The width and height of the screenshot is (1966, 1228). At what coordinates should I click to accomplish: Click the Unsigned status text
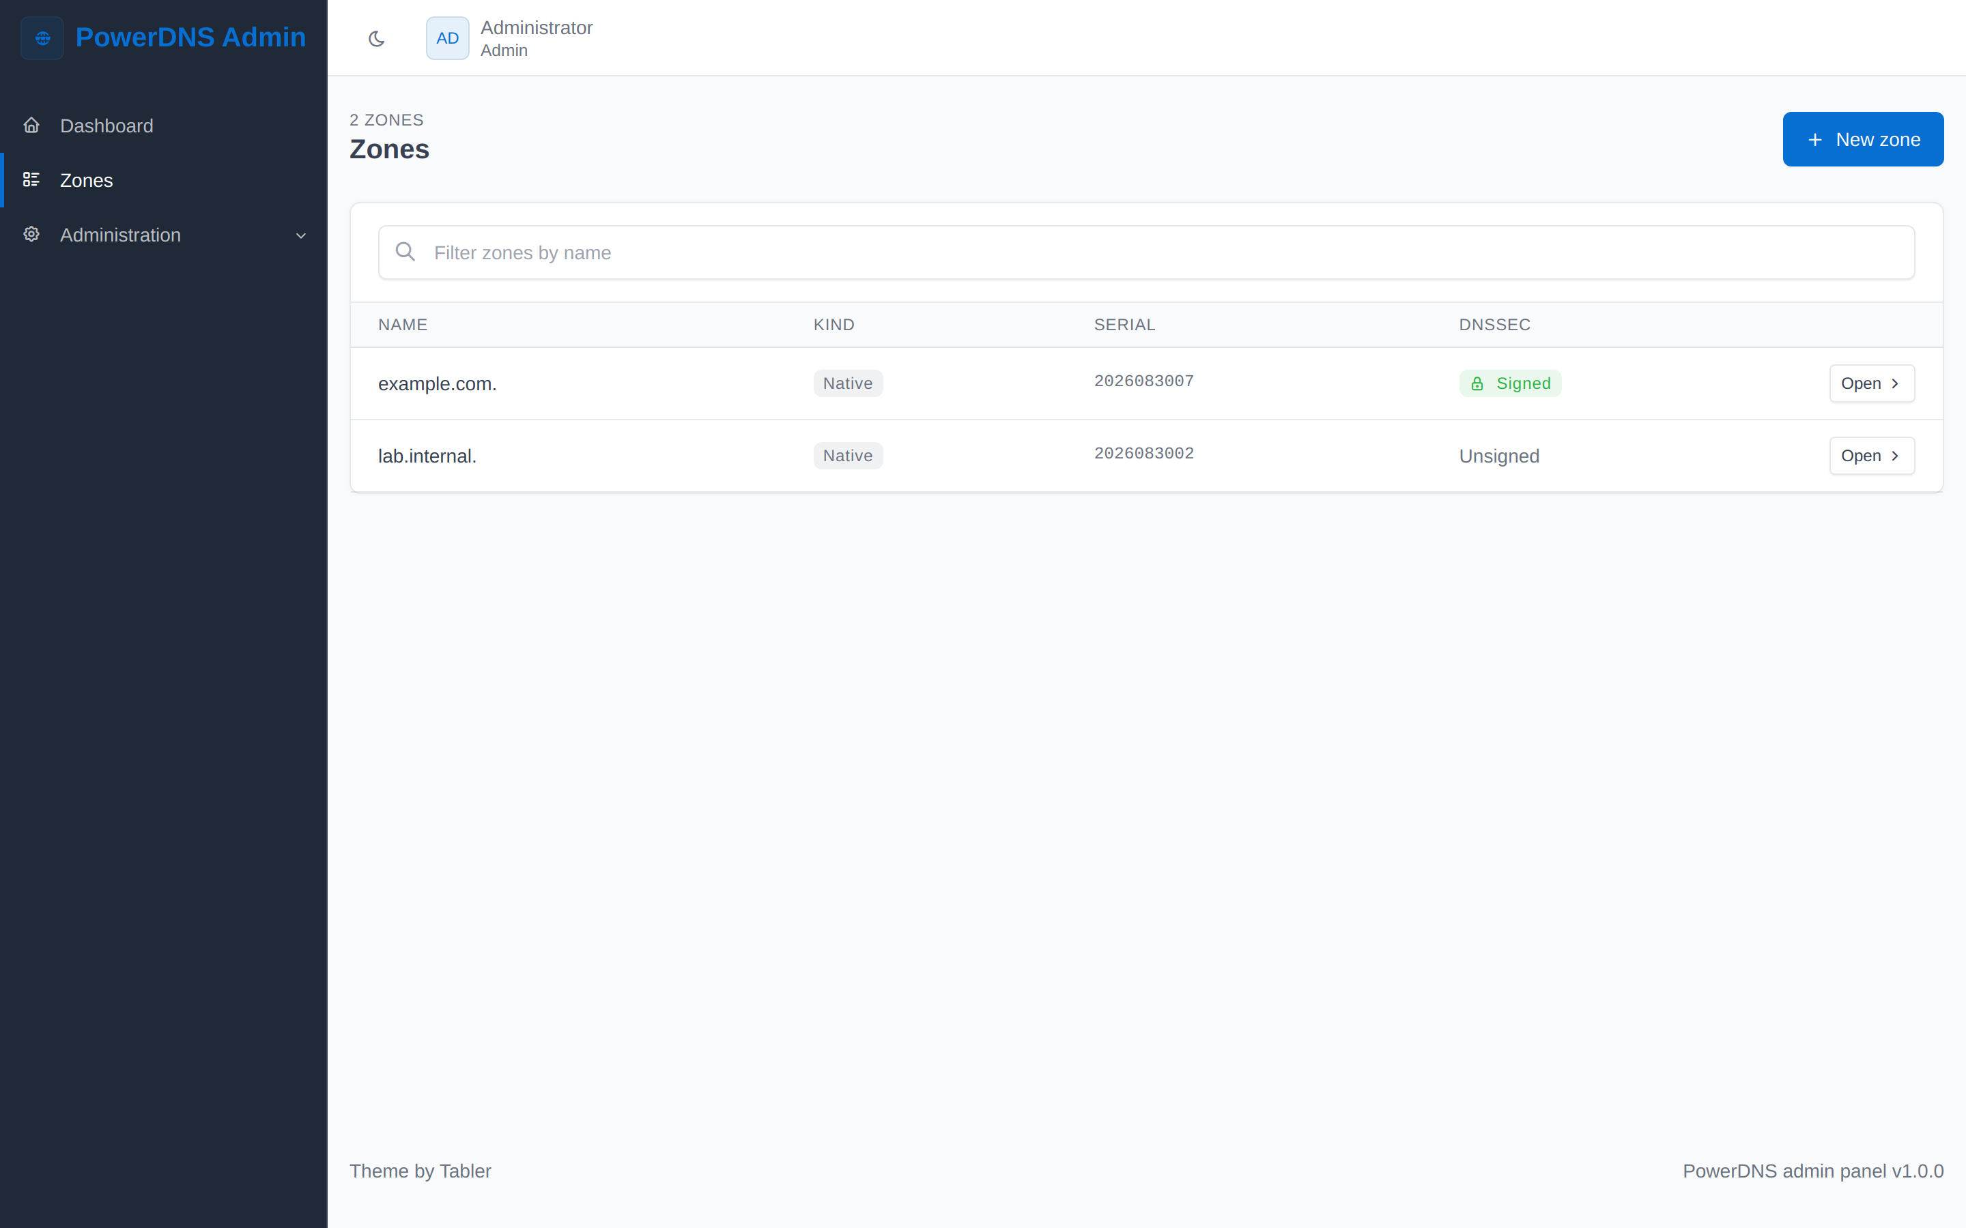click(1499, 456)
